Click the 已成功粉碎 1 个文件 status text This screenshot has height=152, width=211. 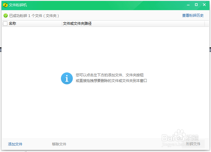pos(34,16)
